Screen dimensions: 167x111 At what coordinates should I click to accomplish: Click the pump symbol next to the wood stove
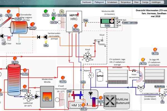36,97
